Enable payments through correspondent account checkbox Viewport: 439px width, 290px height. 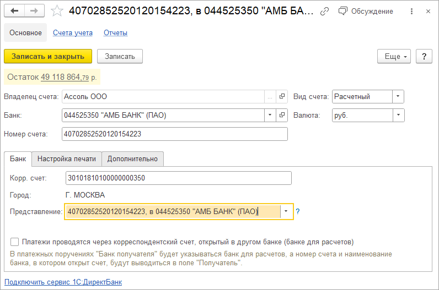click(x=14, y=242)
